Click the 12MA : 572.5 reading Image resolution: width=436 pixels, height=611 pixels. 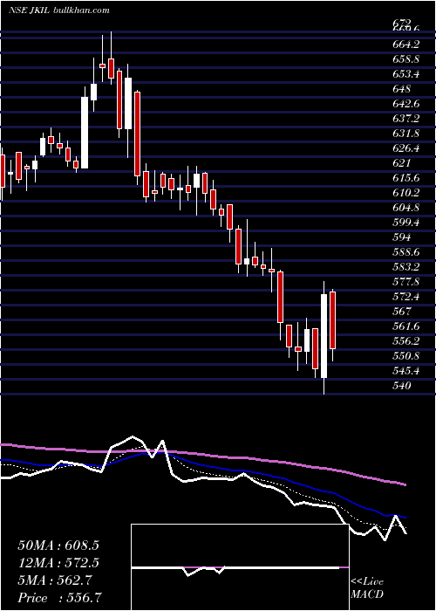tap(58, 563)
